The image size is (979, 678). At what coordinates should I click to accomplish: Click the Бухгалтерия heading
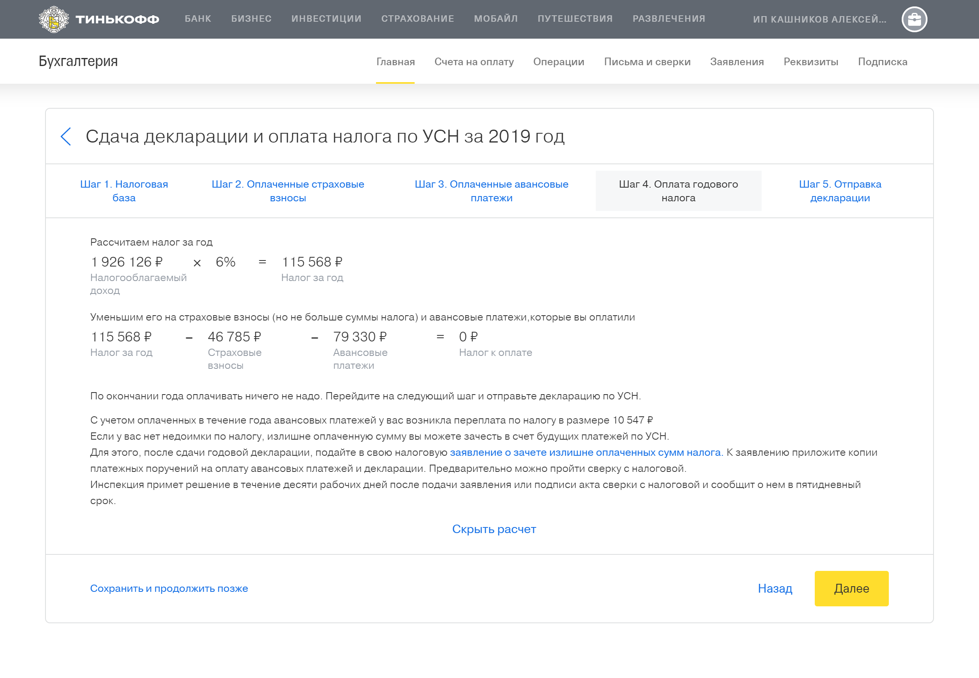click(x=78, y=61)
